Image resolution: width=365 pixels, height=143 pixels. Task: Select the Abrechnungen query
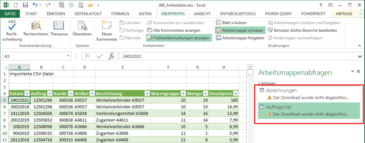click(309, 94)
